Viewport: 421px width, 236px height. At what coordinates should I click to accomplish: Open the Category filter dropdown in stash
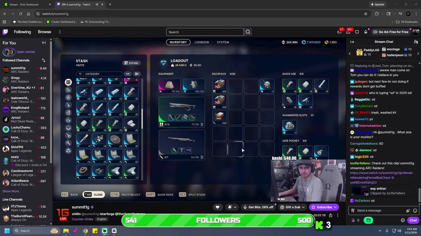99,74
